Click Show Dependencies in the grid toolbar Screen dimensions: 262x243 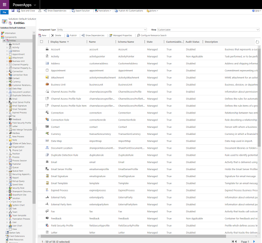pos(93,35)
